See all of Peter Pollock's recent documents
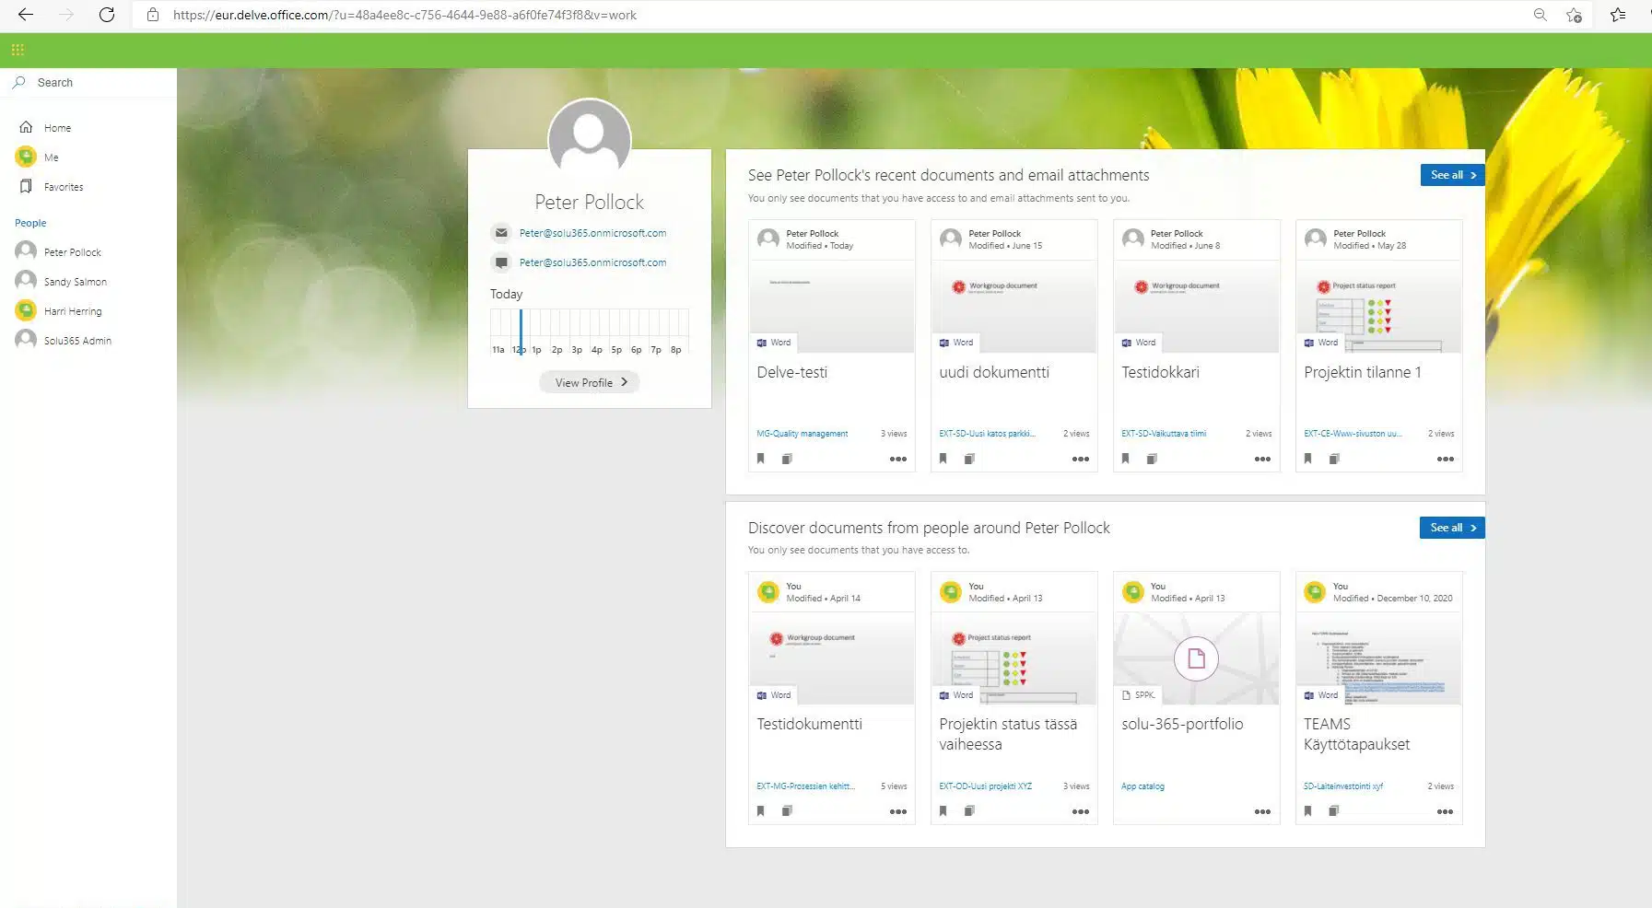This screenshot has height=908, width=1652. [x=1452, y=175]
